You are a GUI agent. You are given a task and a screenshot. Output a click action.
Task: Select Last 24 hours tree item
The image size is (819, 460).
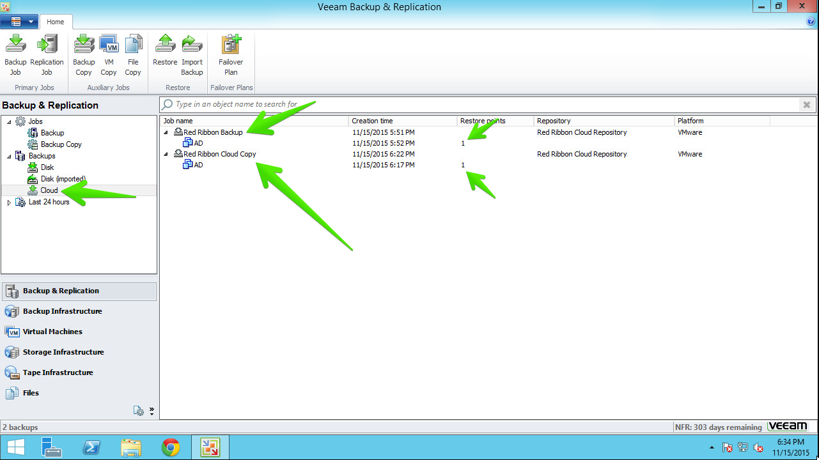(49, 202)
